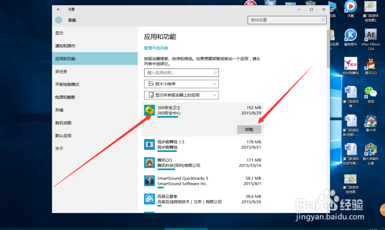The width and height of the screenshot is (385, 230).
Task: Open 酷狗音乐 desktop shortcut
Action: 351,37
